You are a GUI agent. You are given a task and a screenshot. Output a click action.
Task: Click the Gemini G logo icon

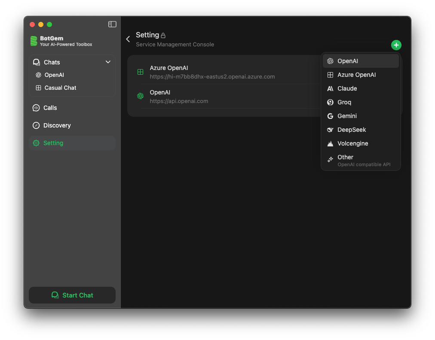(330, 116)
